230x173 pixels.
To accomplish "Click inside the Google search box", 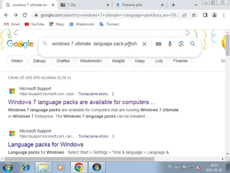I will (x=94, y=44).
